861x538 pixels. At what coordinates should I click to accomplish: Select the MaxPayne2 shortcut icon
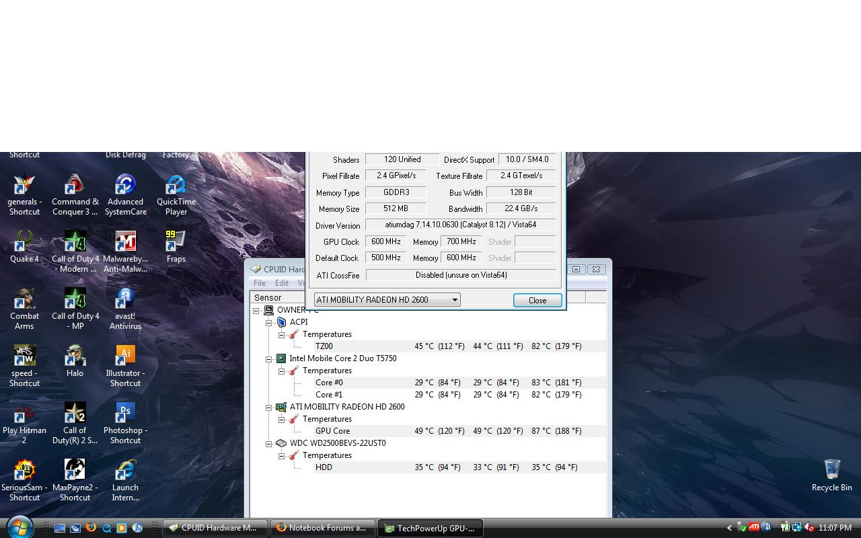(75, 480)
